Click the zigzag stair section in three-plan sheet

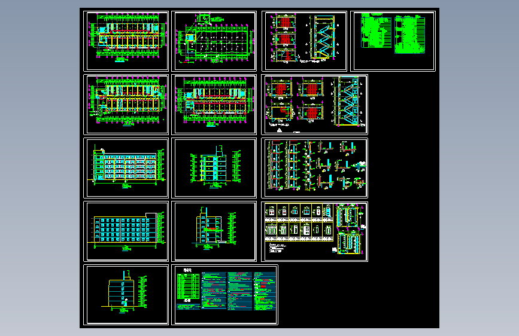[x=324, y=37]
